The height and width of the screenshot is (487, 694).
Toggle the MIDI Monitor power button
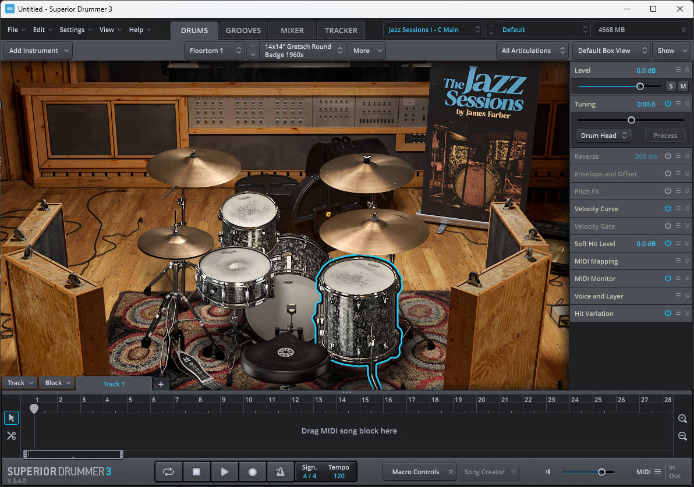668,278
